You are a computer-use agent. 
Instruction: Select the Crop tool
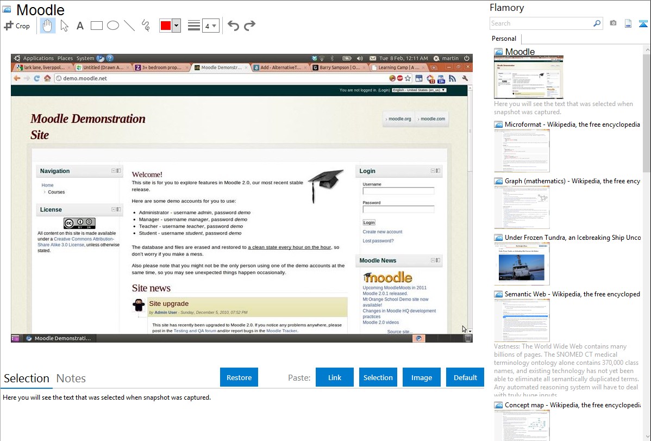[17, 26]
